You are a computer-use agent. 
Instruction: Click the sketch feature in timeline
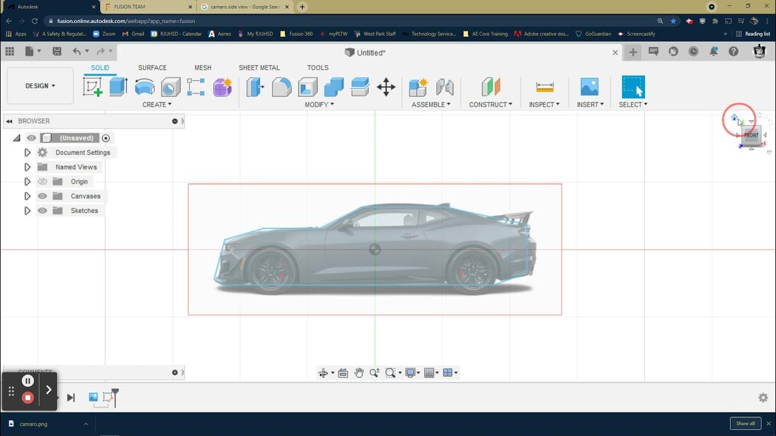tap(108, 397)
